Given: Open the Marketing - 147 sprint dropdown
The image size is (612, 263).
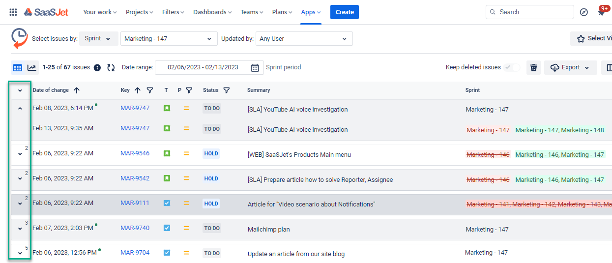Looking at the screenshot, I should tap(169, 39).
